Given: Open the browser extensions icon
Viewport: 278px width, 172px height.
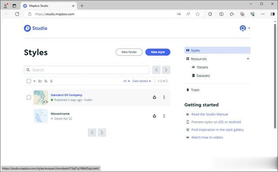Looking at the screenshot, I should point(210,14).
